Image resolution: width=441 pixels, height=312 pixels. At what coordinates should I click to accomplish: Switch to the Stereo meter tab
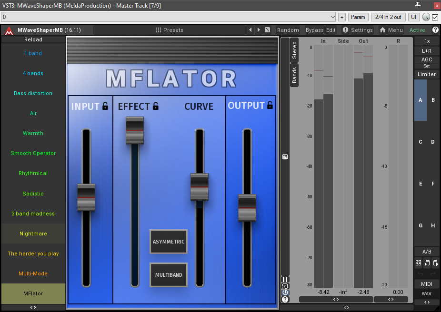tap(294, 50)
